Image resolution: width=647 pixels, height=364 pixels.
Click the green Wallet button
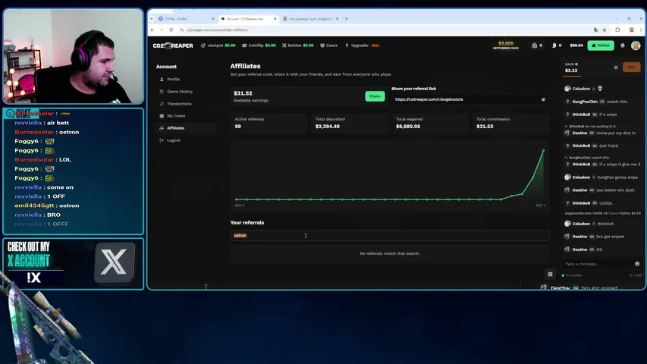click(601, 45)
